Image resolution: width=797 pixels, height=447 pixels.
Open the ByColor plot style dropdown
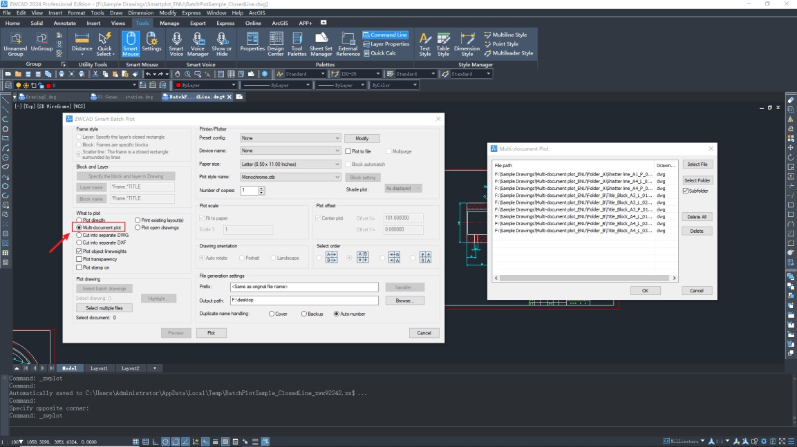pos(415,86)
